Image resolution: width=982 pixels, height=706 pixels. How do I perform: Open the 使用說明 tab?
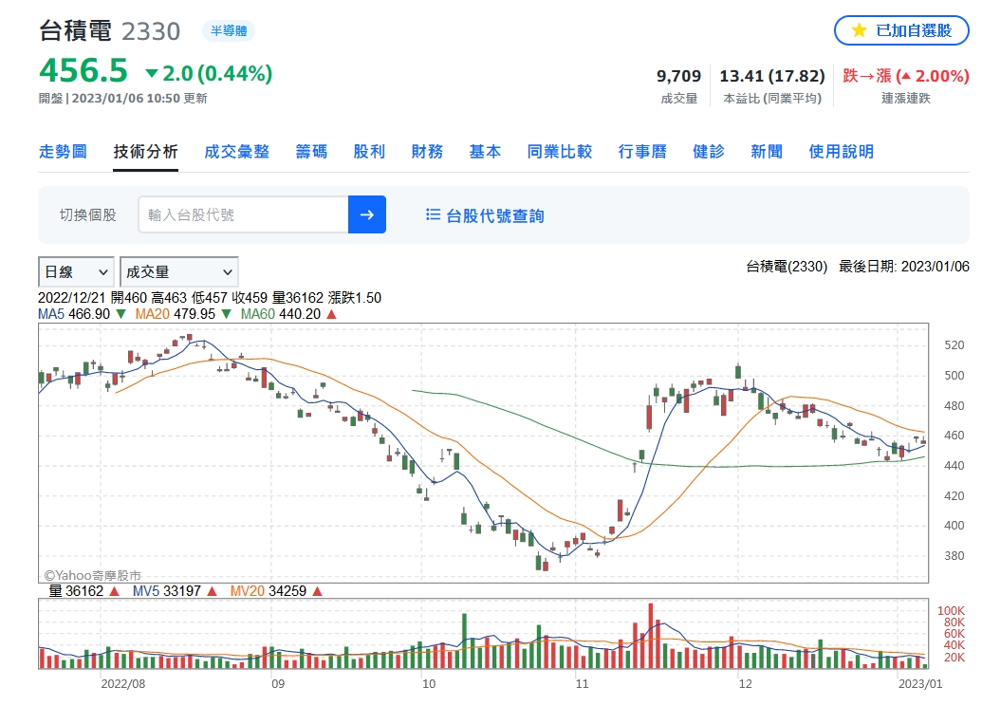(841, 152)
